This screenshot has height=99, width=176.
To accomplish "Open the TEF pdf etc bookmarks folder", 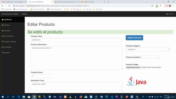I will (x=98, y=9).
